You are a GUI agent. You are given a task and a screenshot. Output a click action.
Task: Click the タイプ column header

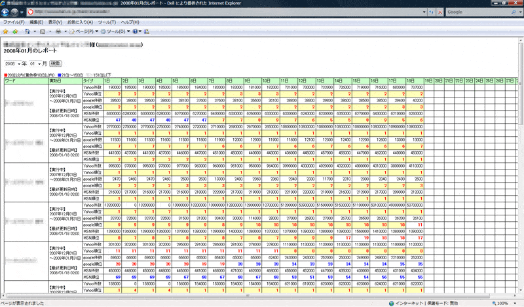(x=92, y=81)
